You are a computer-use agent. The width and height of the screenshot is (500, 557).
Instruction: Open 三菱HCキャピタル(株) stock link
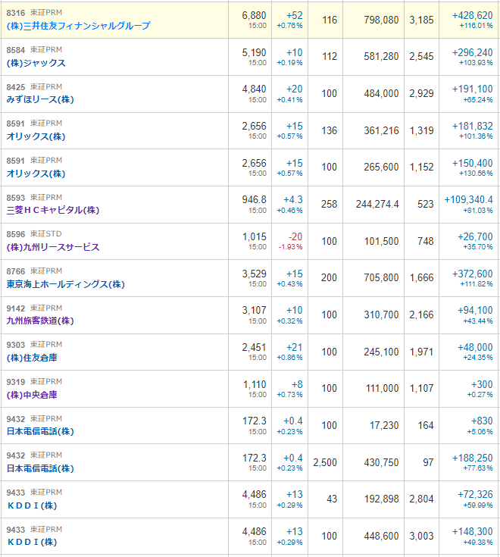pyautogui.click(x=53, y=211)
